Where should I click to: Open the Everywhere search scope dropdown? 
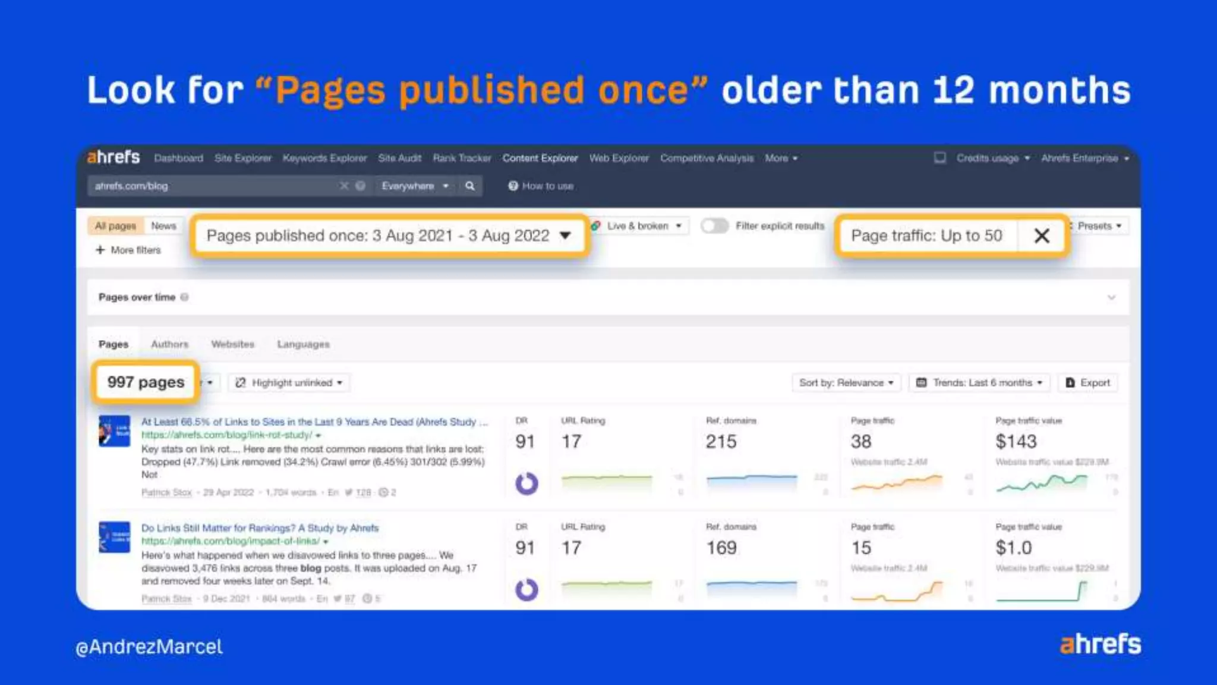[x=415, y=186]
